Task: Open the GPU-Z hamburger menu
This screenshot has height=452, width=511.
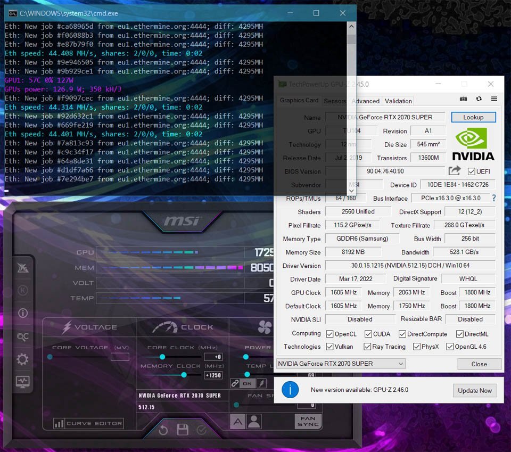Action: (x=494, y=98)
